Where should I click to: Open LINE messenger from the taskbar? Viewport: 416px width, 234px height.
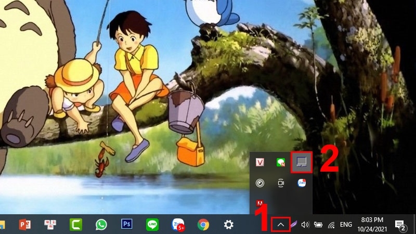coord(152,225)
